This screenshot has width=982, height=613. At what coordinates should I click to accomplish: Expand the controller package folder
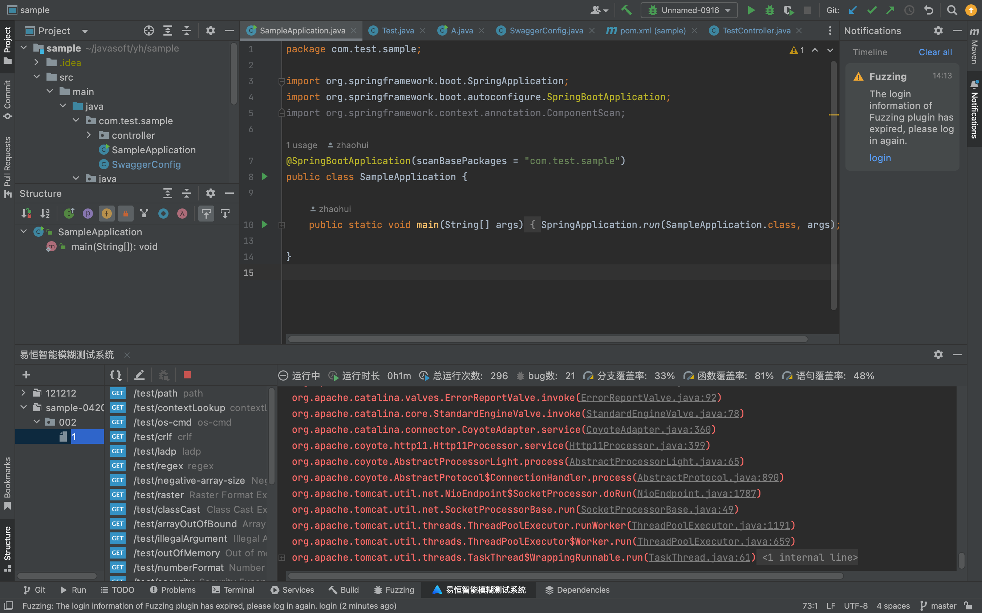tap(89, 135)
